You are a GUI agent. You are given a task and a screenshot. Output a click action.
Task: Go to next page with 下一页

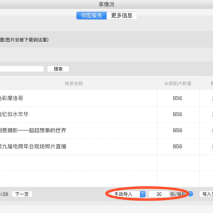22,194
